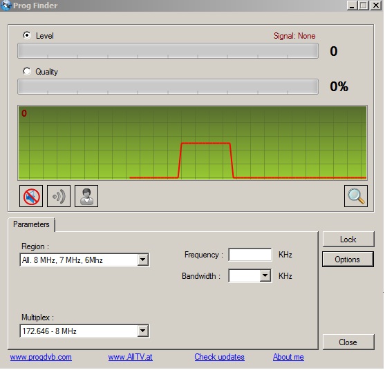Viewport: 385px width, 370px height.
Task: Click the Prog Finder title bar icon
Action: point(6,6)
